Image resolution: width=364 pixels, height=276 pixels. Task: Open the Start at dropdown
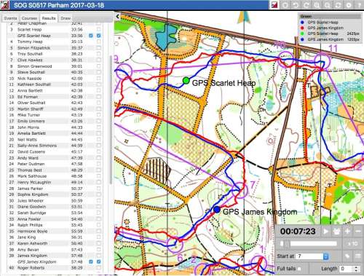(312, 256)
